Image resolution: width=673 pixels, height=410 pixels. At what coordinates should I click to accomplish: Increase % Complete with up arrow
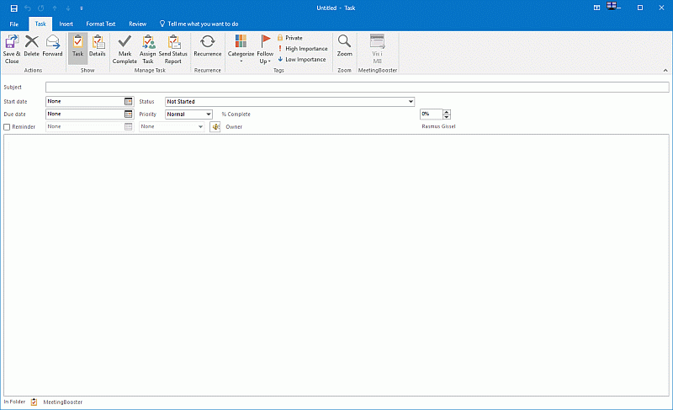pyautogui.click(x=447, y=112)
